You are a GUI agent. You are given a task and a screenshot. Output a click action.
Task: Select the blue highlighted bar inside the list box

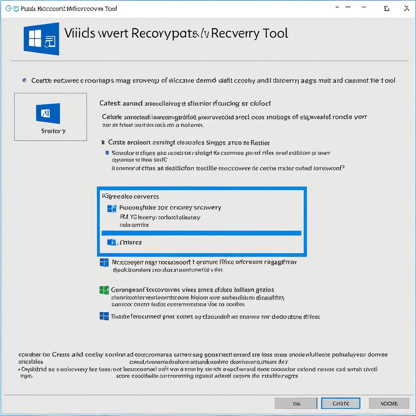coord(201,233)
